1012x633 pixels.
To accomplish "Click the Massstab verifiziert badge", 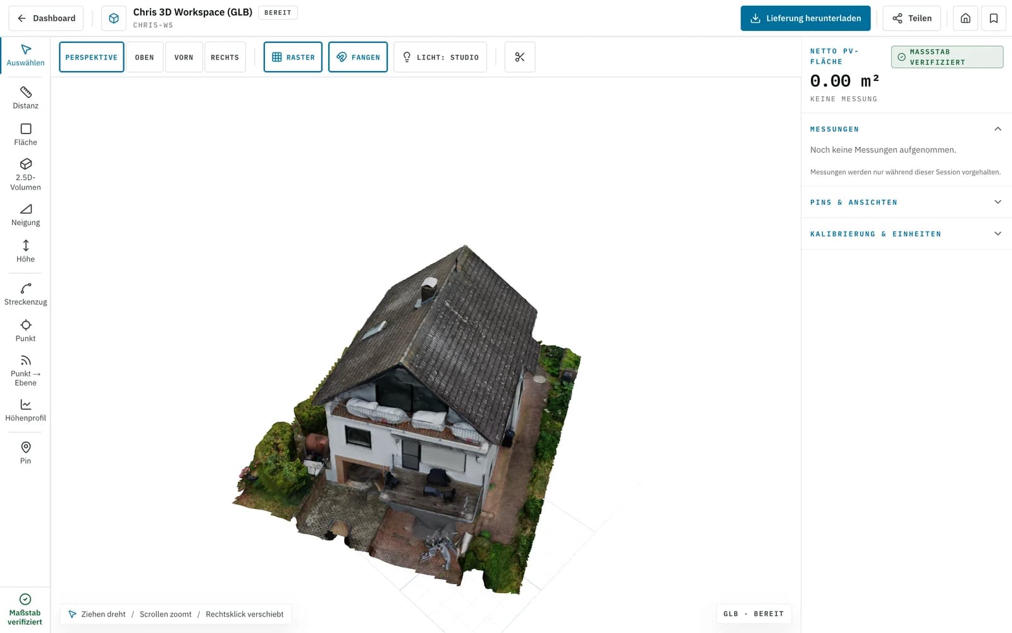I will click(x=947, y=57).
